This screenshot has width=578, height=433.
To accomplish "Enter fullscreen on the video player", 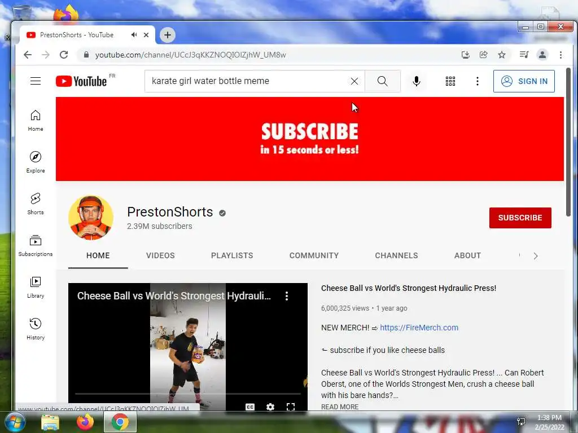I will click(x=291, y=407).
